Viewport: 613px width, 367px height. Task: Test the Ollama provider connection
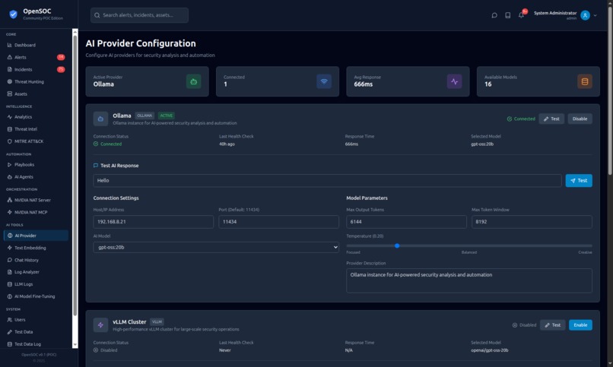(x=551, y=119)
